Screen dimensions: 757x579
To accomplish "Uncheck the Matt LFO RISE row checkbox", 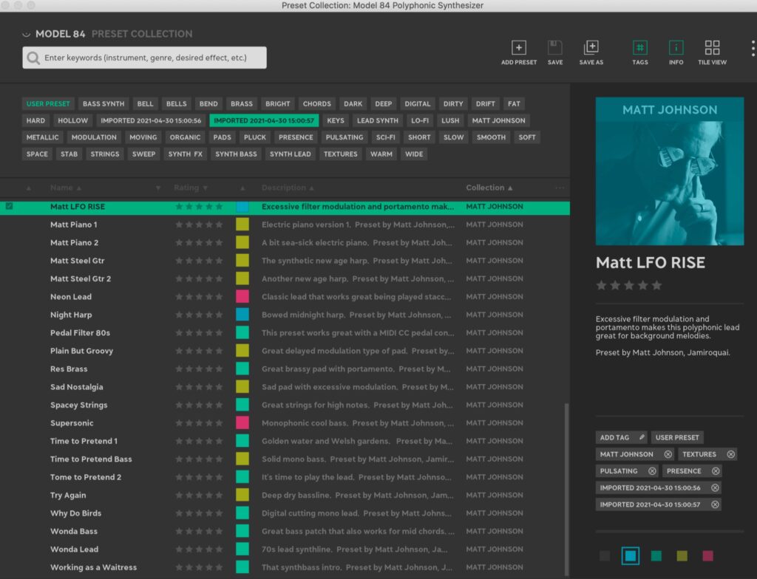I will coord(9,207).
